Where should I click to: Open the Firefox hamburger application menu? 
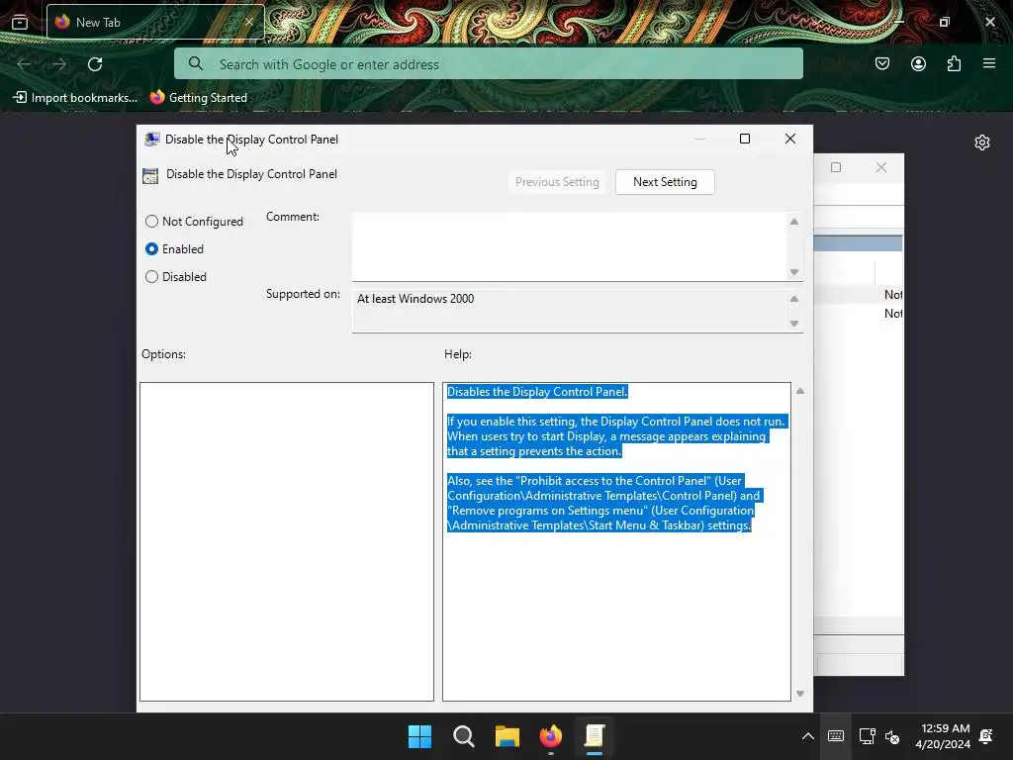tap(989, 63)
